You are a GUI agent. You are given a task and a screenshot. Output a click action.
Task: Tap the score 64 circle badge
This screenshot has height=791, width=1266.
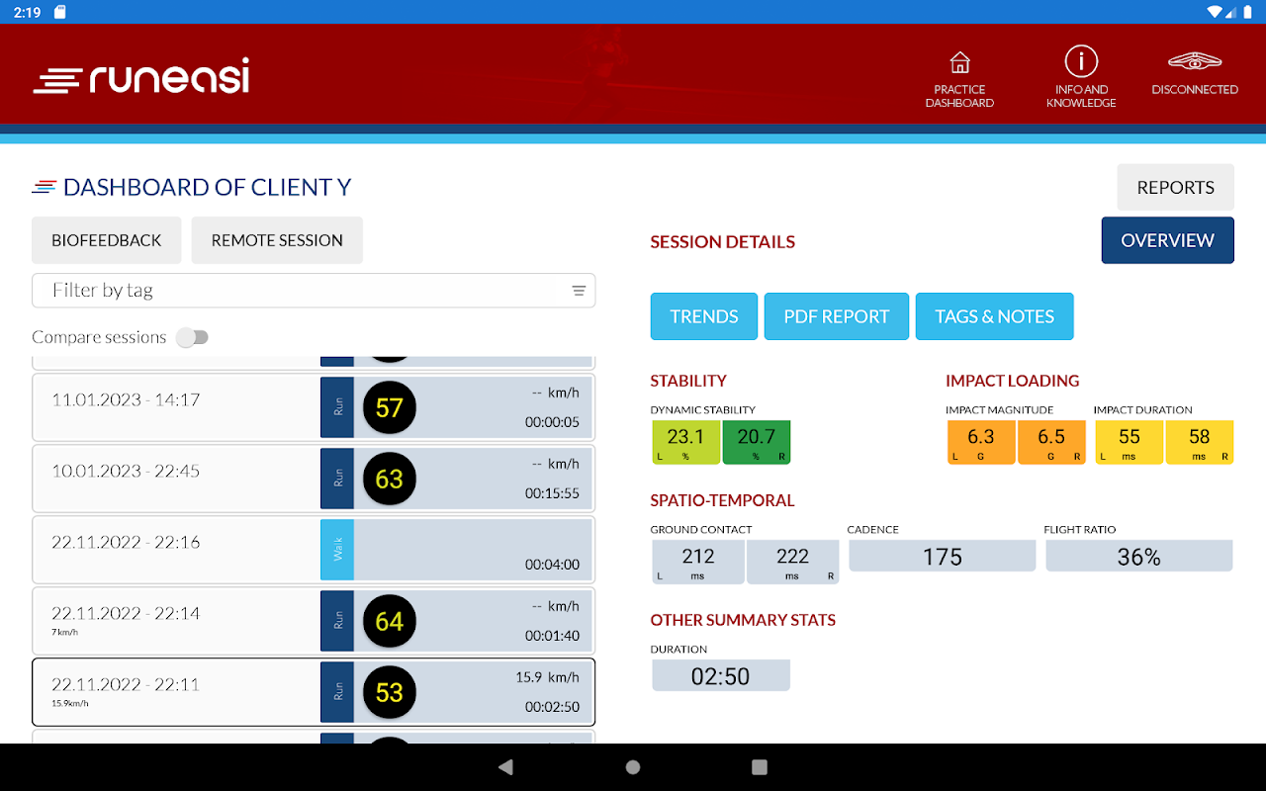point(390,621)
